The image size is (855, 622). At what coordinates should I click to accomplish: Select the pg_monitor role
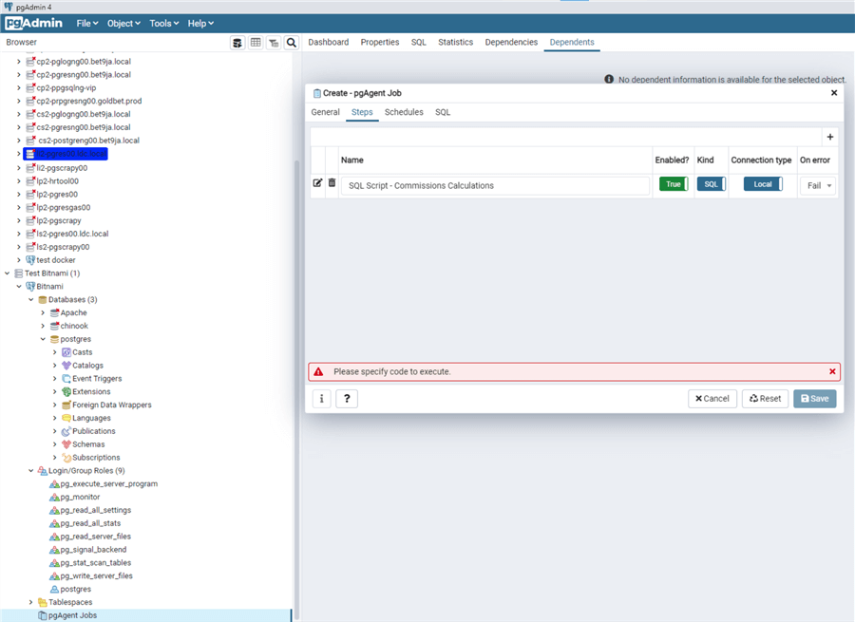[80, 498]
